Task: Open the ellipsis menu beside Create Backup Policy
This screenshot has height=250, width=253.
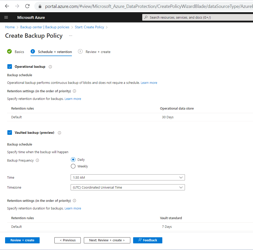Action: 71,36
